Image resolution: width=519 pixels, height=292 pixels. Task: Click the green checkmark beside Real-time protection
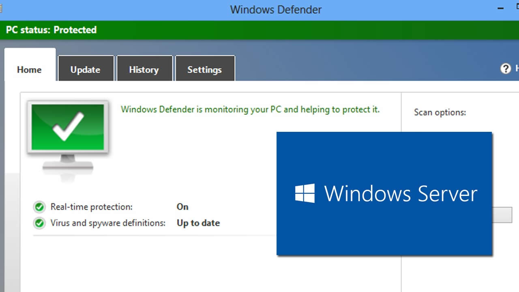pos(39,207)
